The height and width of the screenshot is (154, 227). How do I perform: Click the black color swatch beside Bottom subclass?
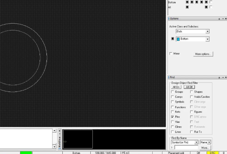pyautogui.click(x=173, y=39)
